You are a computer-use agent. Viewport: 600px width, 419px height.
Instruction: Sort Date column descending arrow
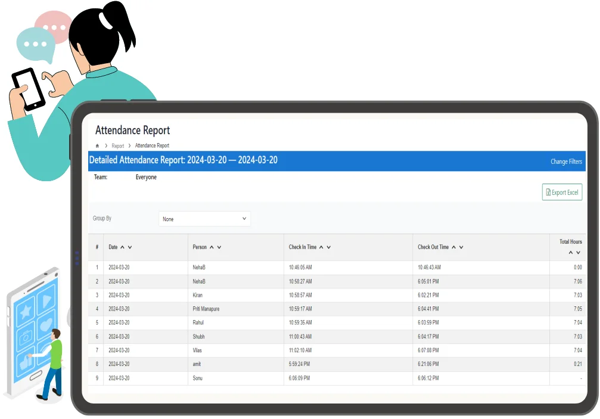click(130, 247)
